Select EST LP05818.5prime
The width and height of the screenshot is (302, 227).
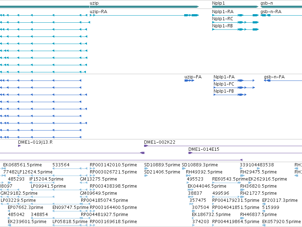click(x=70, y=222)
